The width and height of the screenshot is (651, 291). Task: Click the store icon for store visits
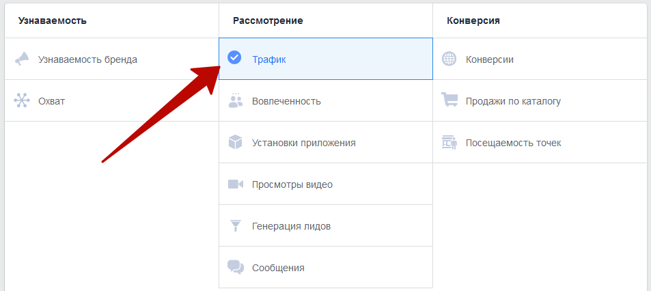pyautogui.click(x=449, y=143)
